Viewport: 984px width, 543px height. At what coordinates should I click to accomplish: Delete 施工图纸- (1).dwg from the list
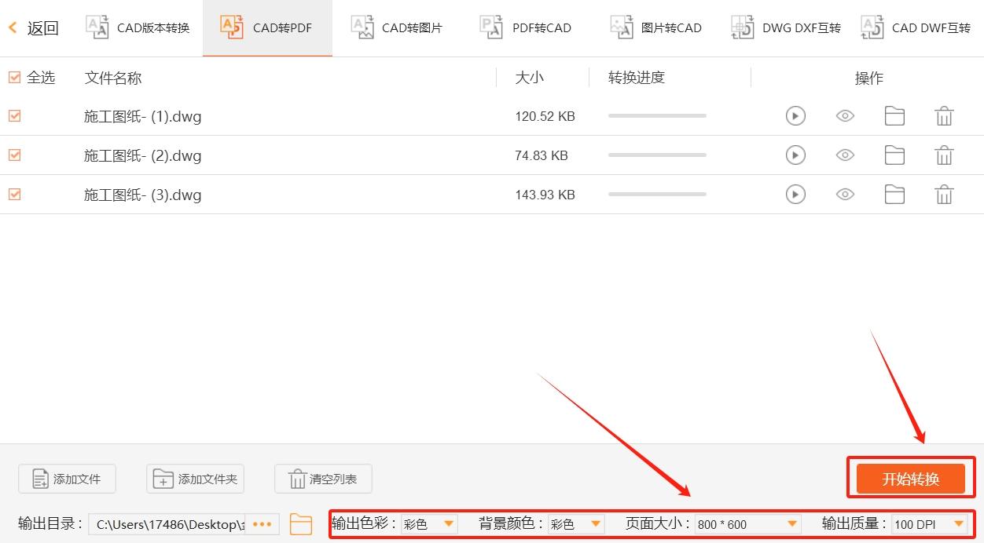click(944, 115)
